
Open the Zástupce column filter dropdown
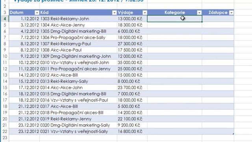point(232,13)
